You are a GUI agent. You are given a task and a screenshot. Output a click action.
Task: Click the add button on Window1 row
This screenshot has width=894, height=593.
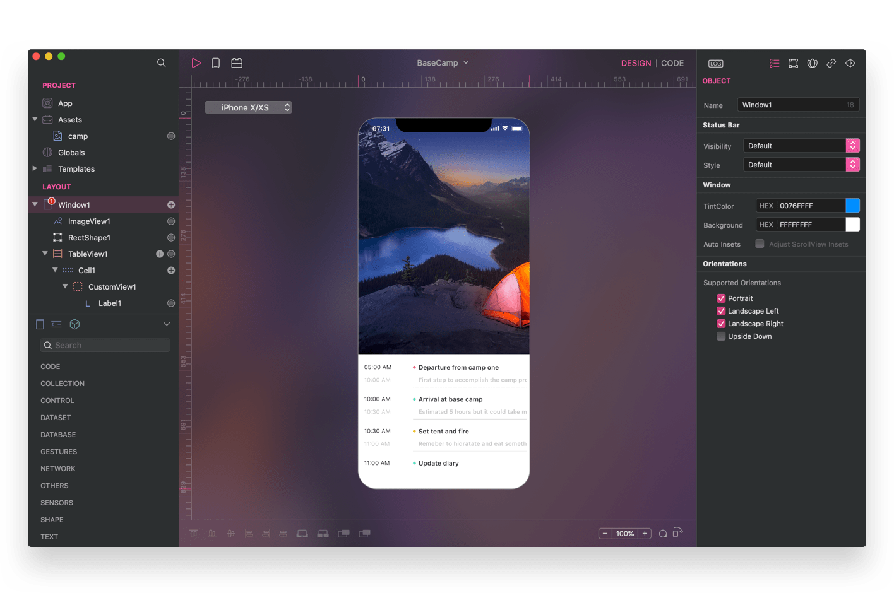click(x=171, y=205)
